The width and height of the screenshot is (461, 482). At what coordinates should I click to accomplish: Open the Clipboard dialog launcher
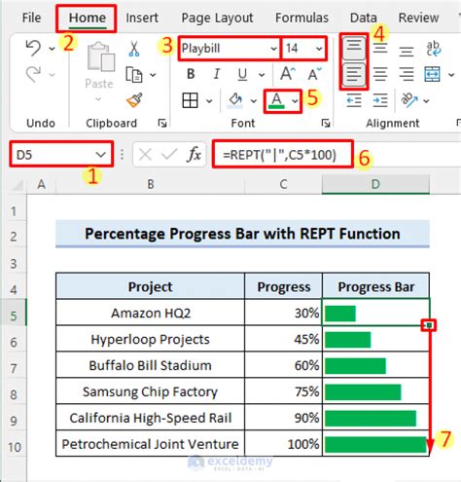click(x=162, y=123)
